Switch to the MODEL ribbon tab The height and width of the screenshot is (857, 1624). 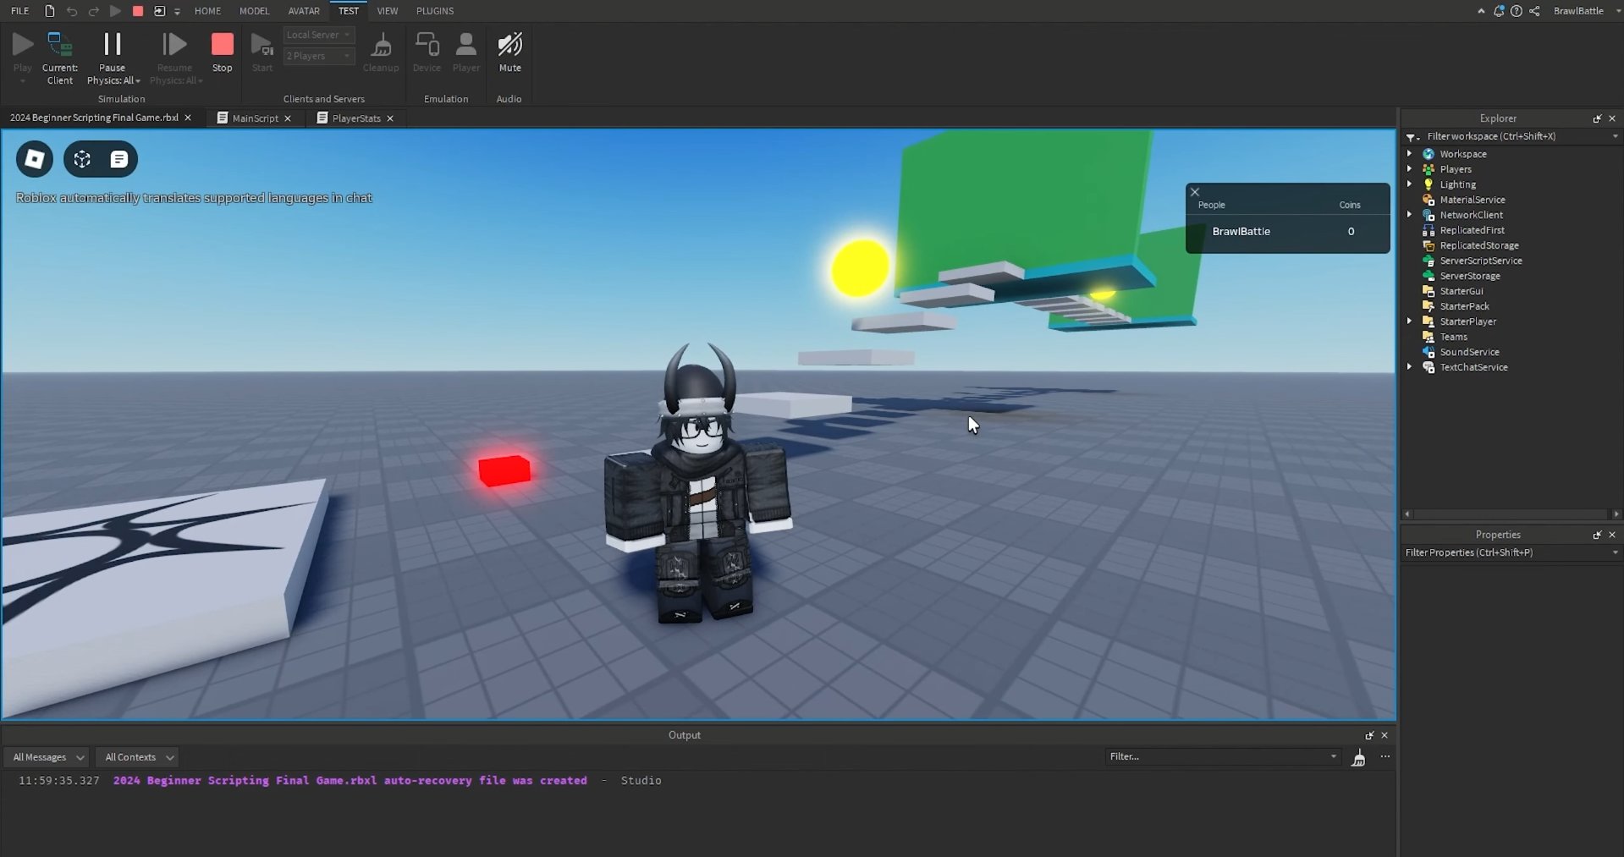(254, 11)
